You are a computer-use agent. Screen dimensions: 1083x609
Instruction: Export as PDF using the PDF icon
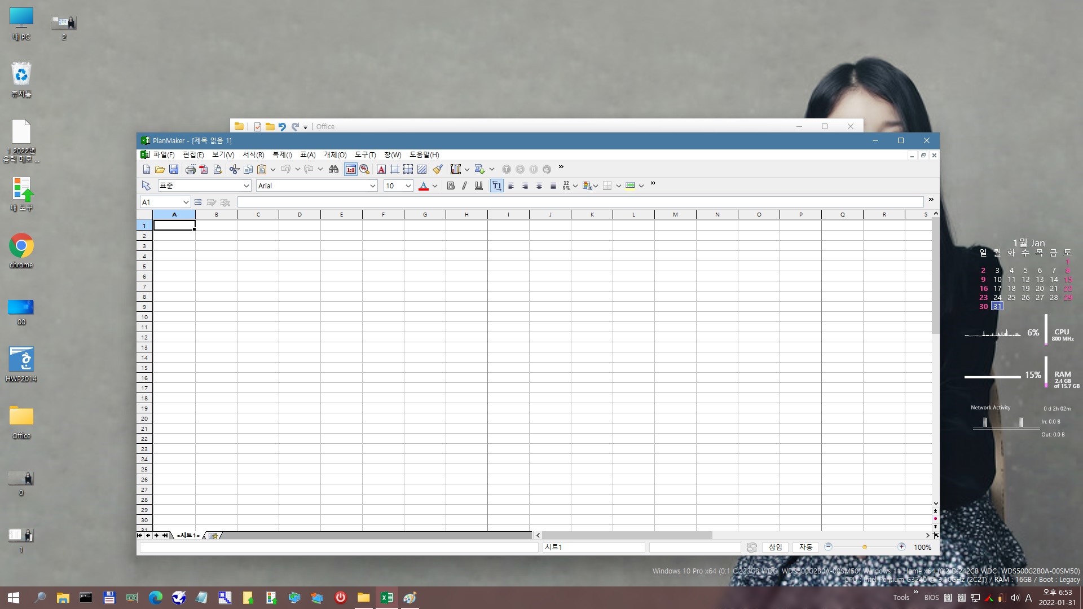204,169
